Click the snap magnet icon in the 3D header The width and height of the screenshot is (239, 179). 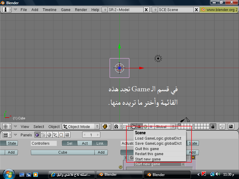[222, 126]
